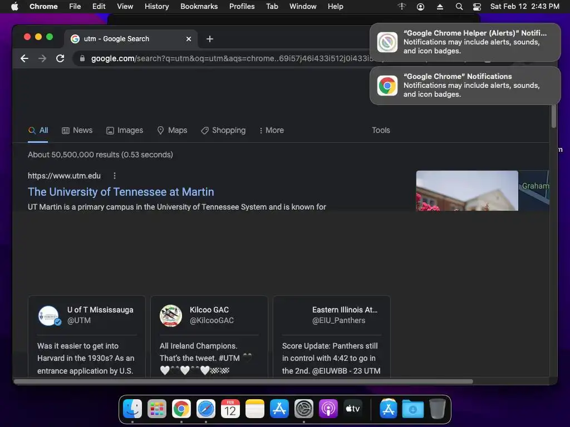Open Finder from the Dock
570x427 pixels.
click(x=132, y=409)
